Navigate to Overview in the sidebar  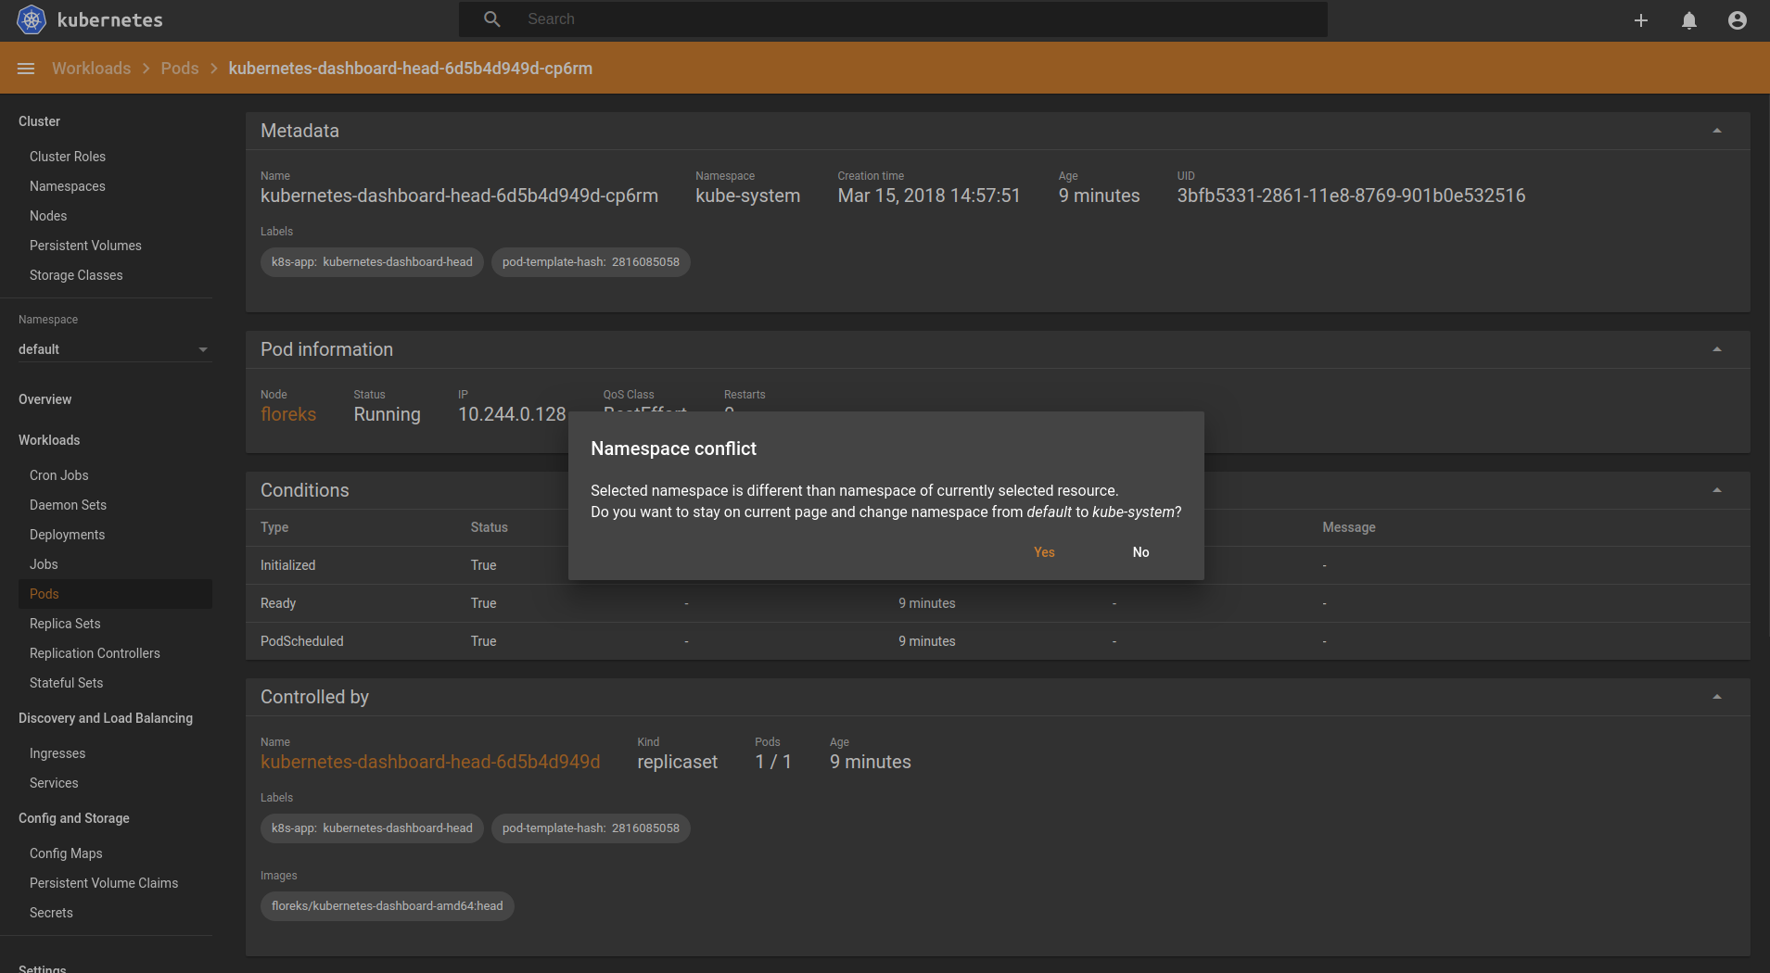coord(45,398)
